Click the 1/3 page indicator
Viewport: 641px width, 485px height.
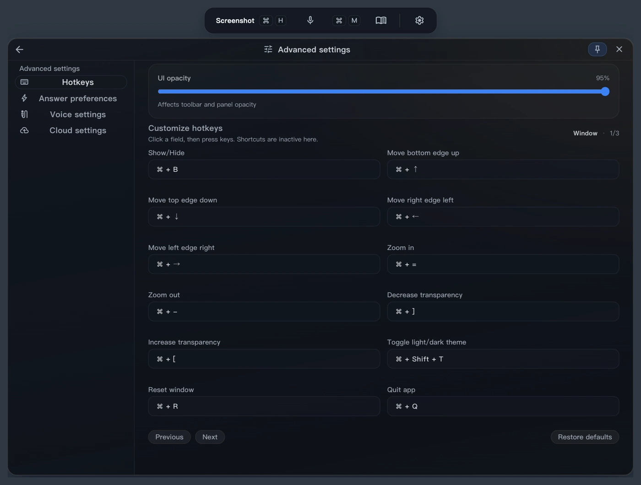click(x=614, y=133)
